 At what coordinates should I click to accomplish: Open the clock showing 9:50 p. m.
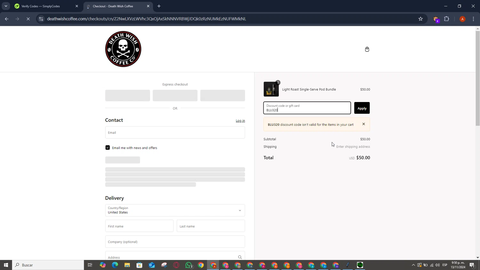[458, 265]
